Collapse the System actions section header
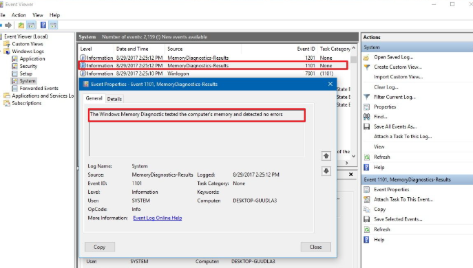Screen dimensions: 473x268 point(417,47)
